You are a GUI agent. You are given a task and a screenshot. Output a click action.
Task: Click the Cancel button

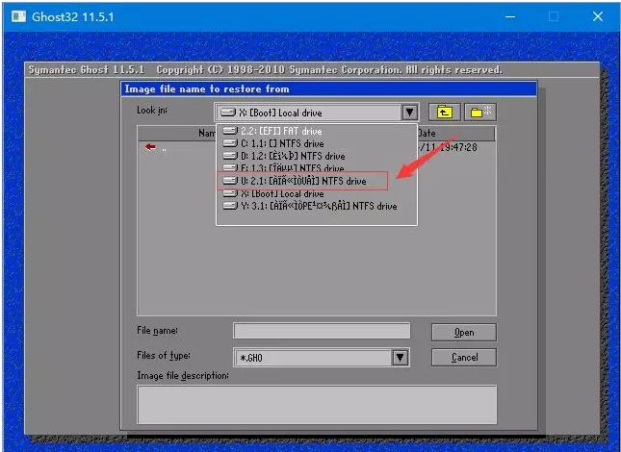463,358
